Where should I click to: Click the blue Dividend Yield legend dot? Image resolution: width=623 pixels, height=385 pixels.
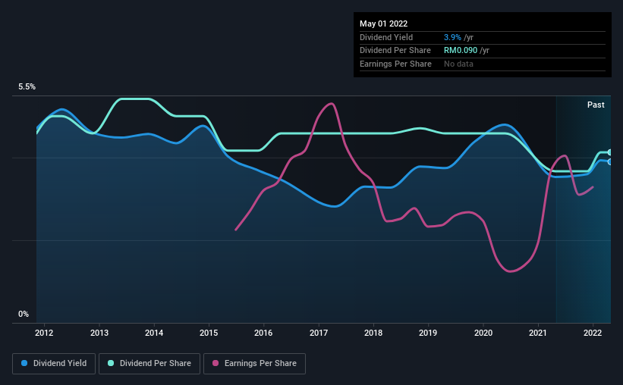click(24, 363)
